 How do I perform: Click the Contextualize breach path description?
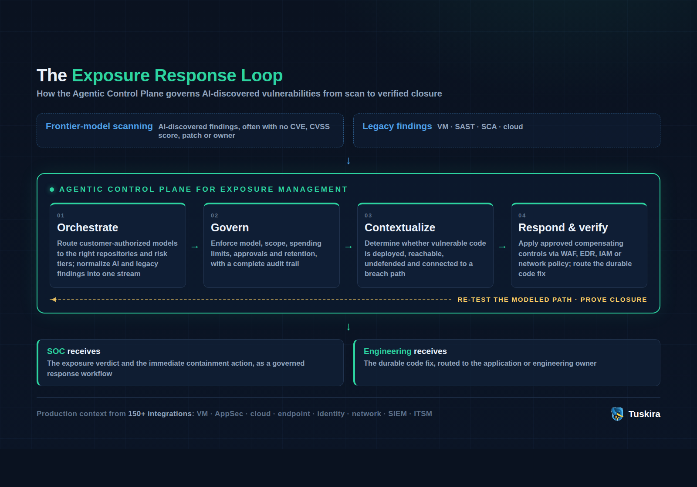425,258
